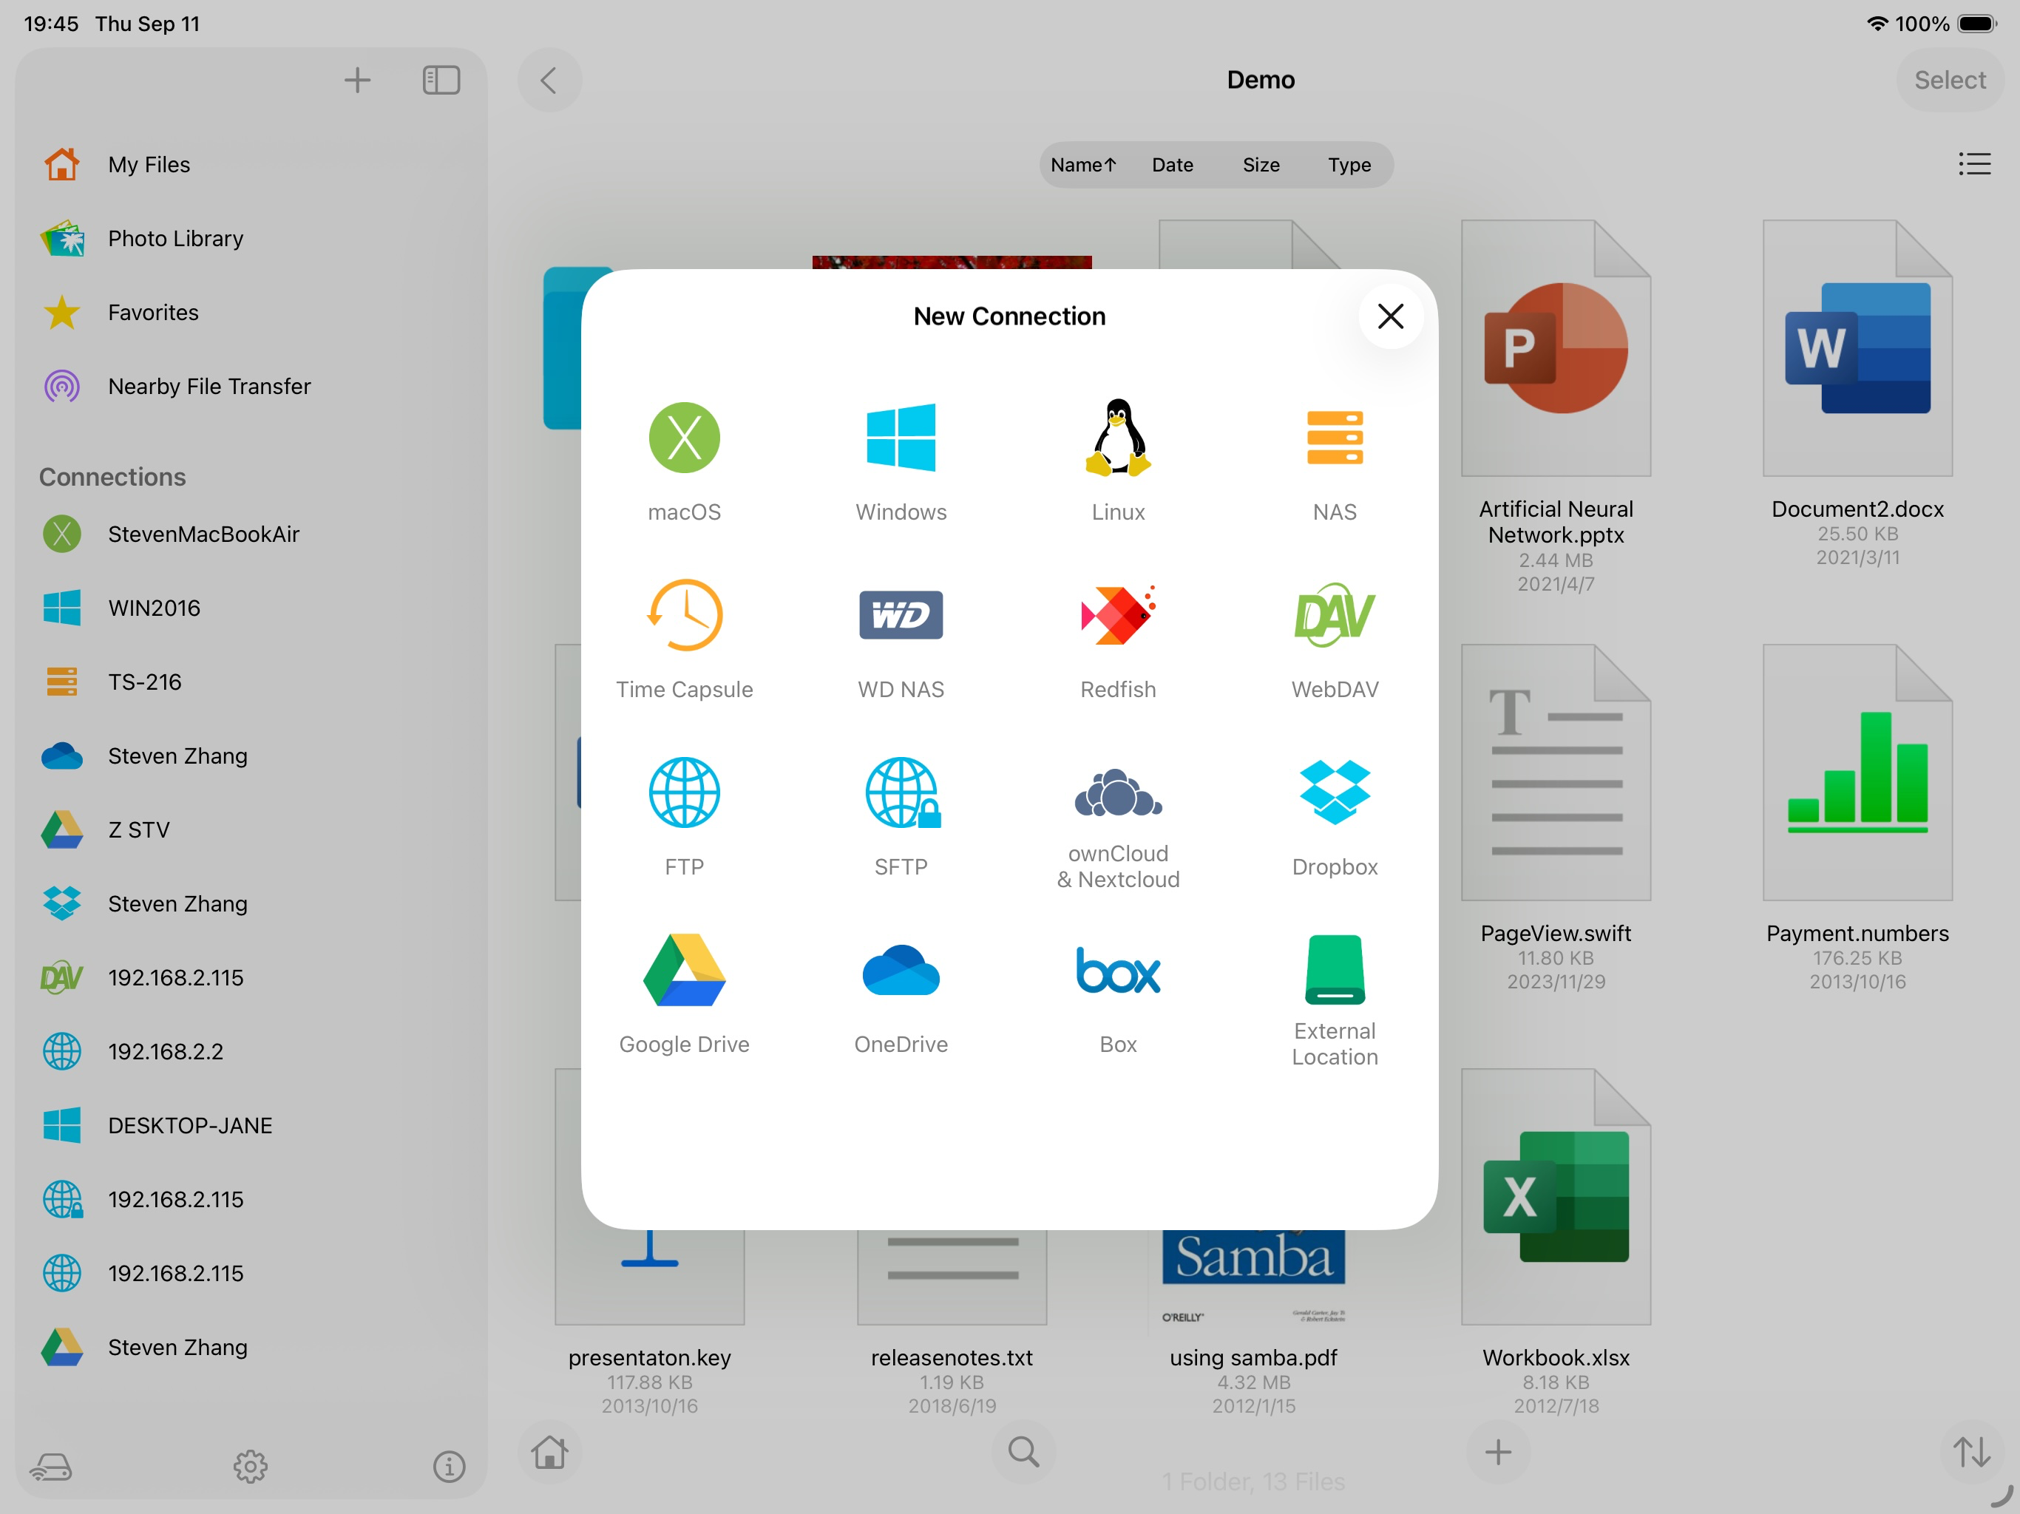
Task: Choose macOS in New Connection dialog
Action: click(x=684, y=438)
